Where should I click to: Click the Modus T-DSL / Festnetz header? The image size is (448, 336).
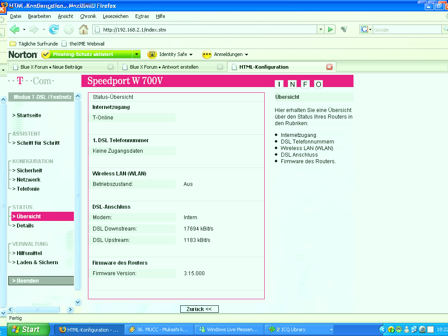tap(41, 97)
